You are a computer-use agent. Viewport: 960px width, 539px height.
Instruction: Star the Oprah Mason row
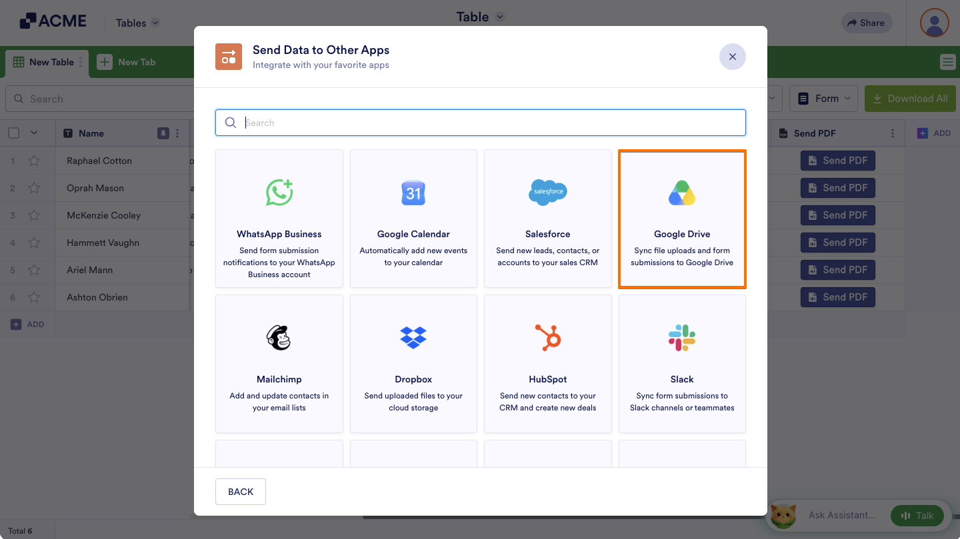[34, 188]
